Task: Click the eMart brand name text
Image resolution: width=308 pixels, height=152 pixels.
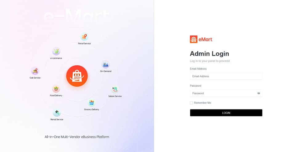Action: coord(205,39)
